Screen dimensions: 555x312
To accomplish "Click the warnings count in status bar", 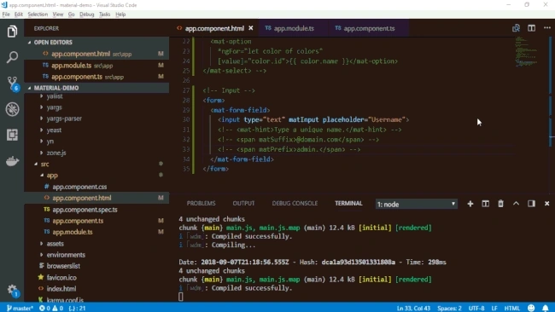I will pyautogui.click(x=58, y=308).
